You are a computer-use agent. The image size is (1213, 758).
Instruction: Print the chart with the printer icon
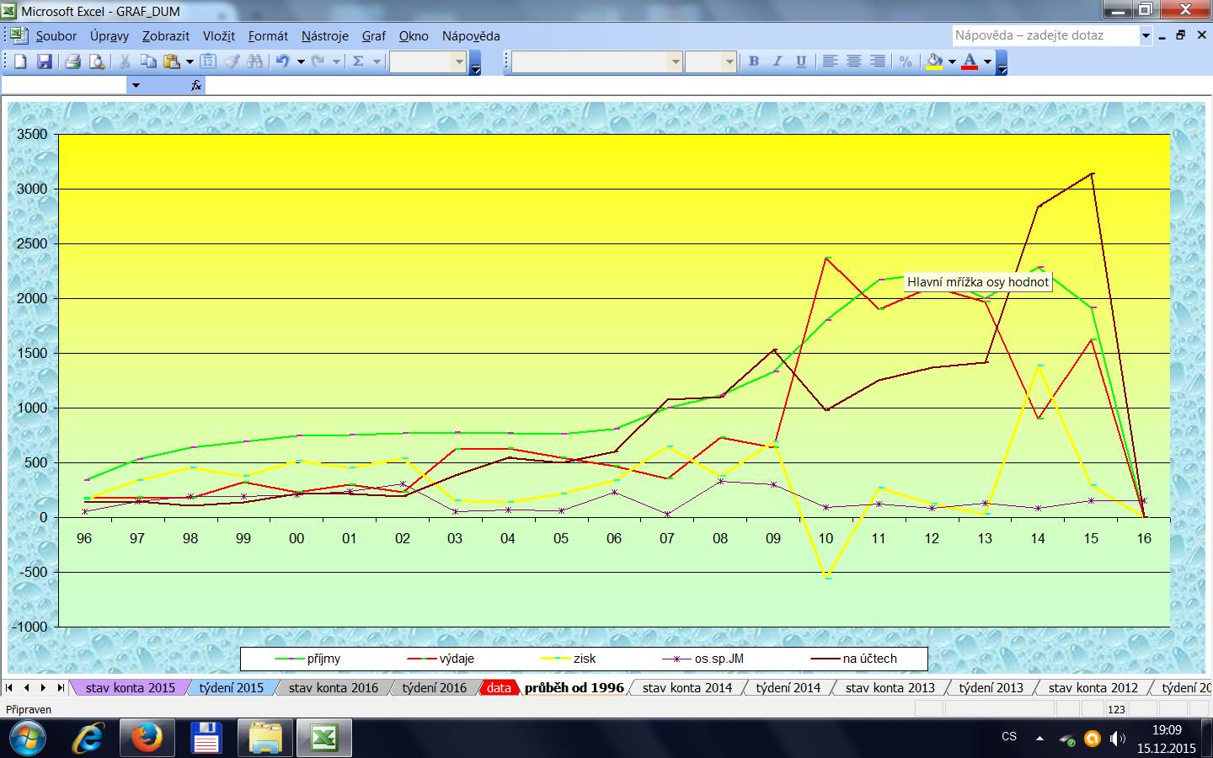[x=72, y=61]
